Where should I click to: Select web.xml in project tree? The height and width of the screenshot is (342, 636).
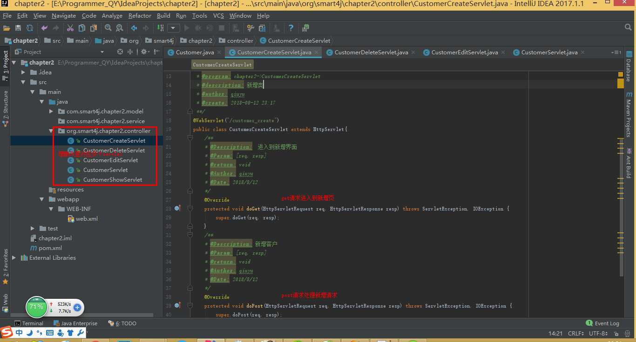click(x=83, y=218)
